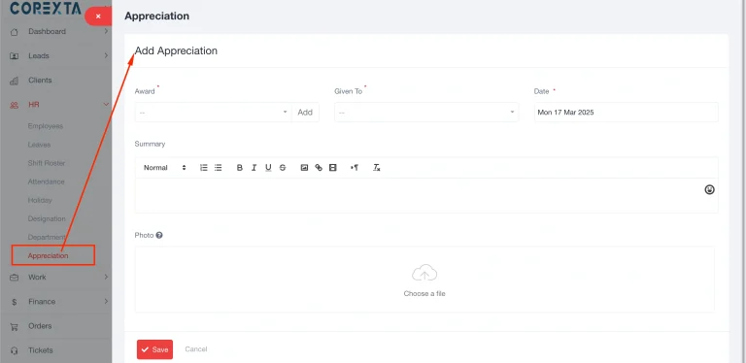Click the Dashboard home icon in sidebar
This screenshot has width=746, height=363.
pos(15,32)
